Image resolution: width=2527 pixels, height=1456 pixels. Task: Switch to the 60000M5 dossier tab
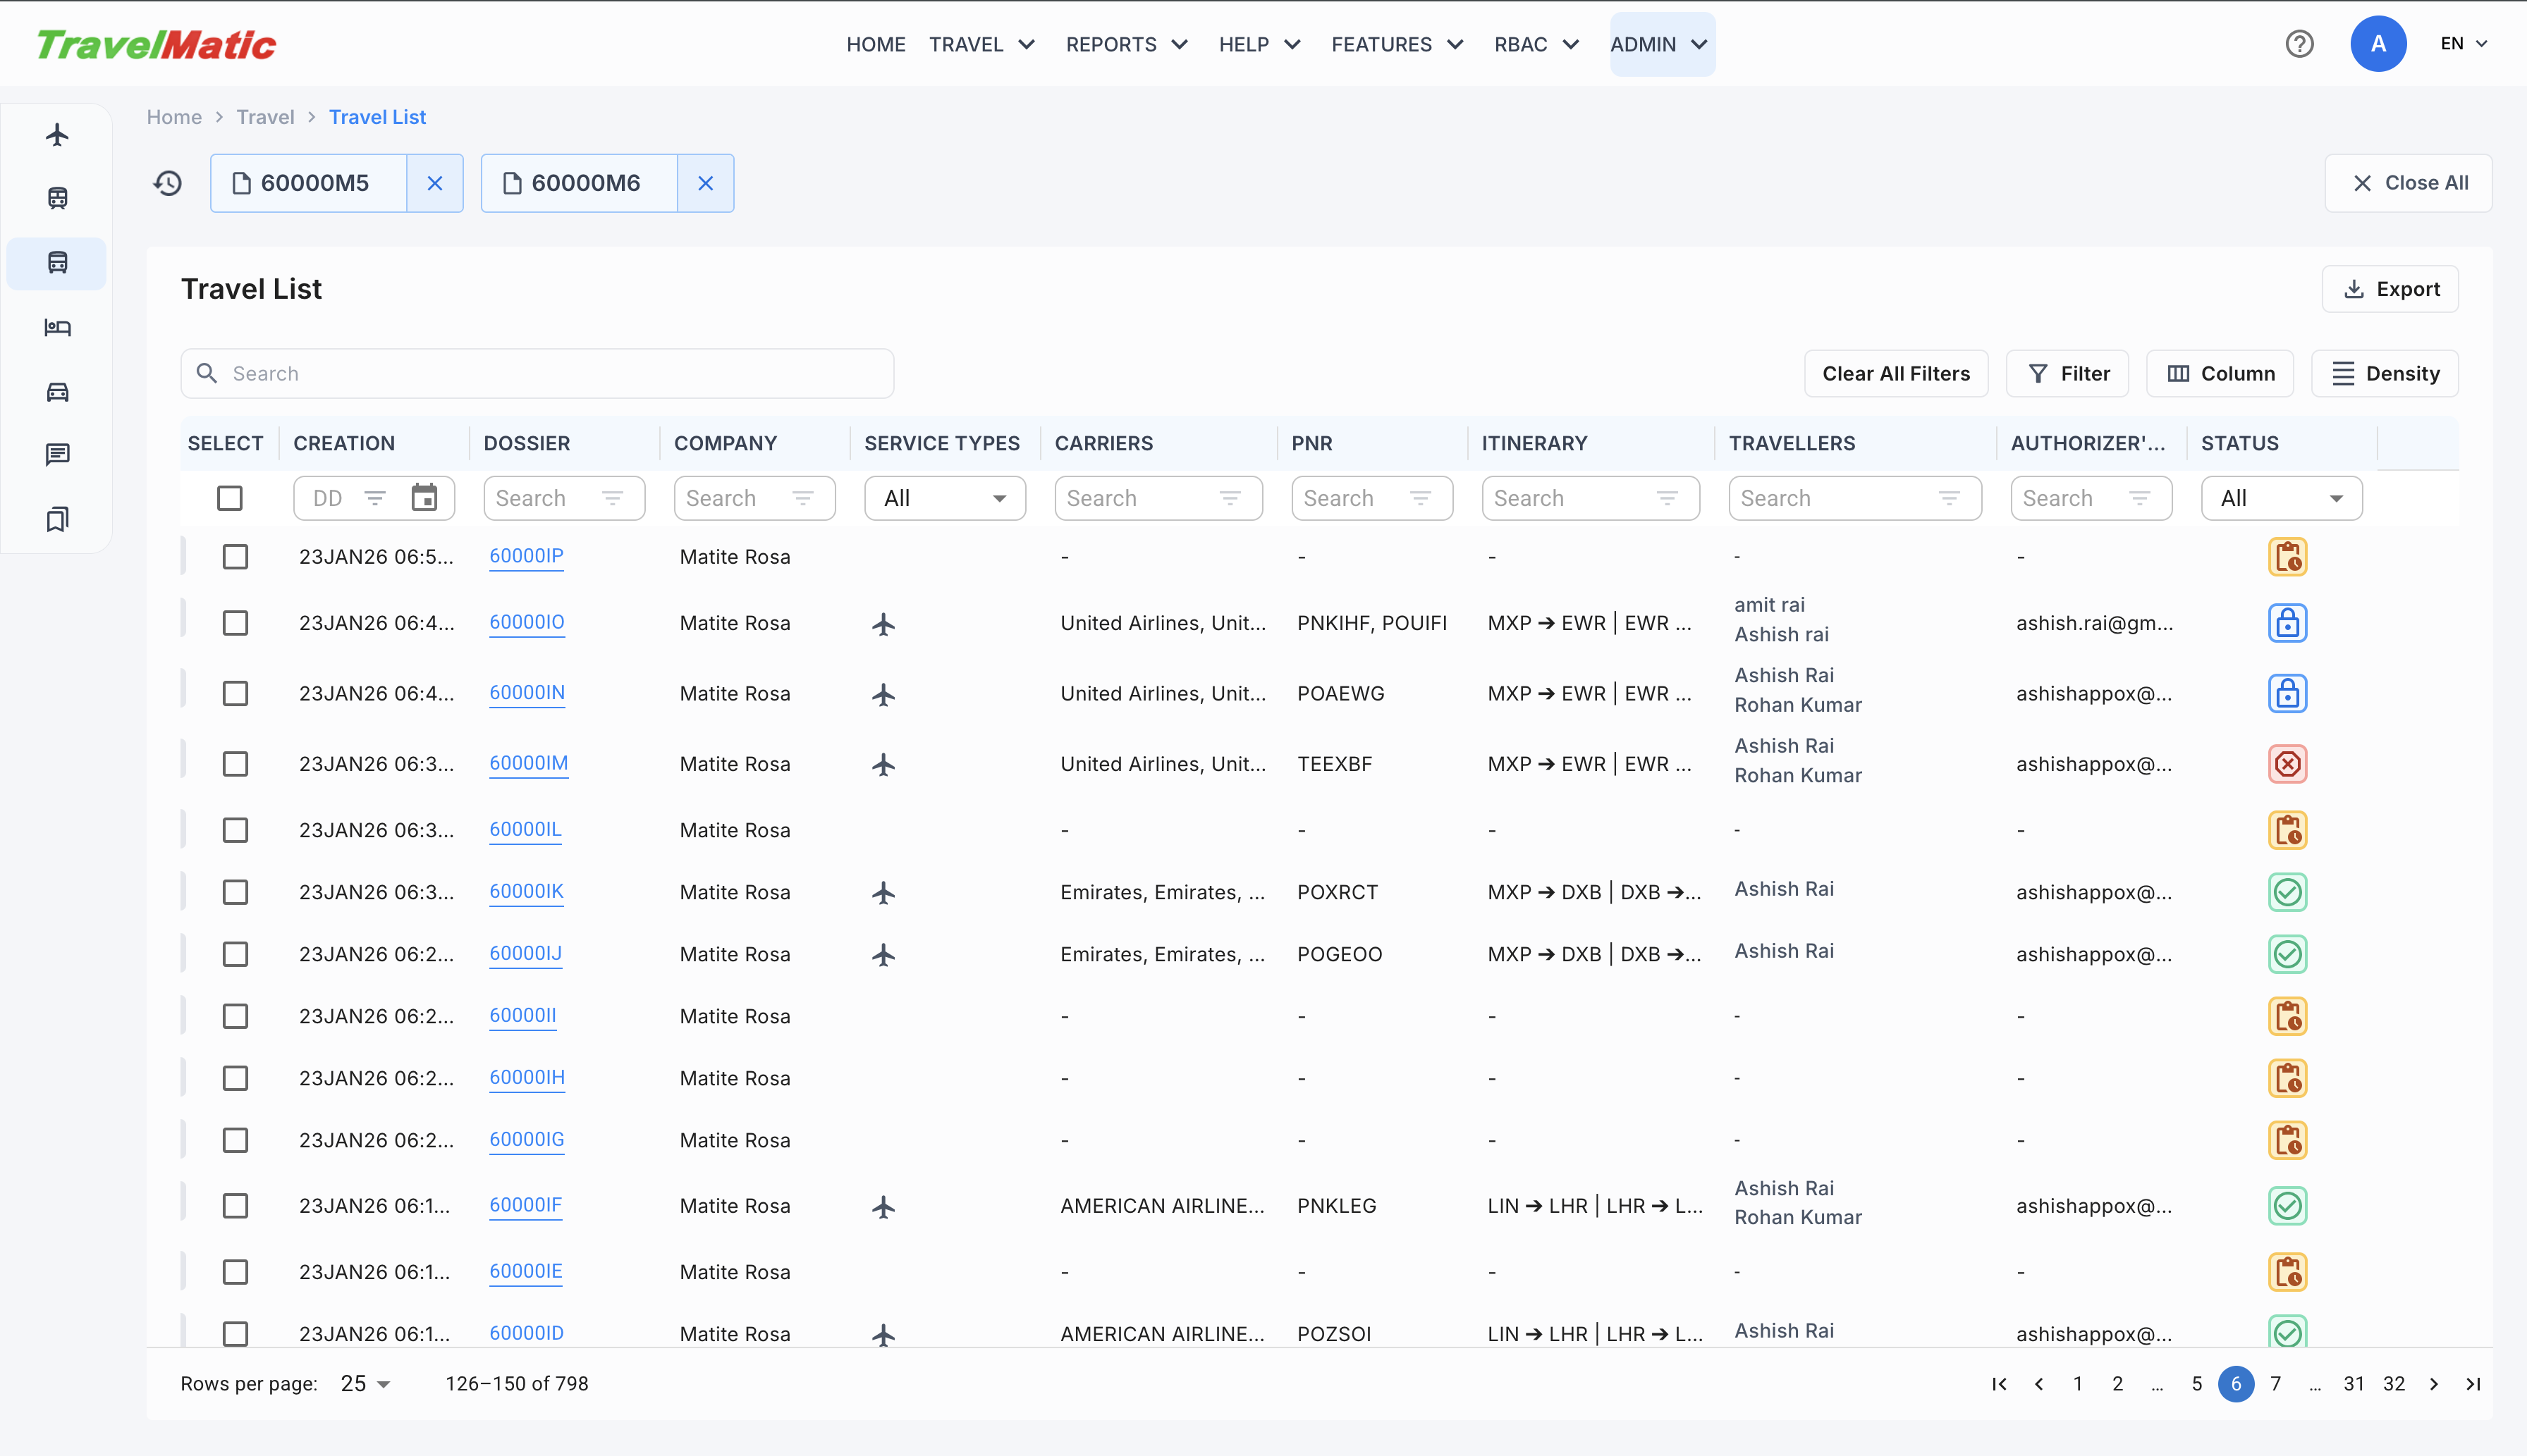(309, 183)
